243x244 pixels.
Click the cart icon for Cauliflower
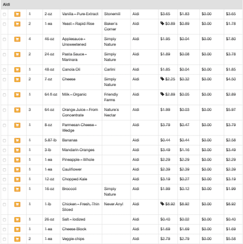[18, 169]
